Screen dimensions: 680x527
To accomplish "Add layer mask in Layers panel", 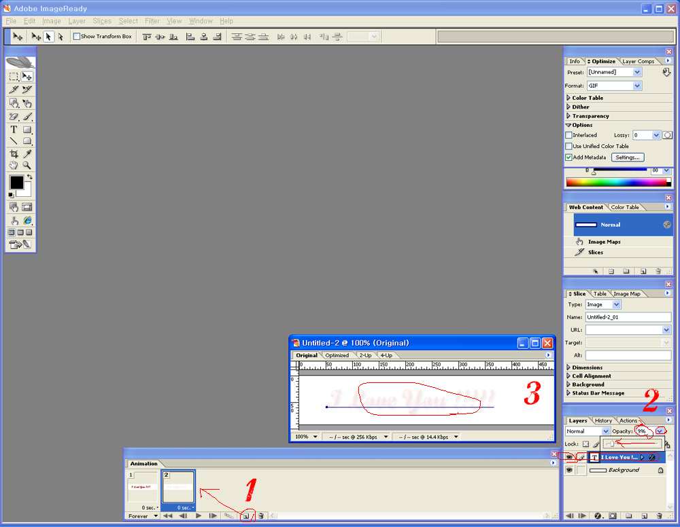I will 613,515.
